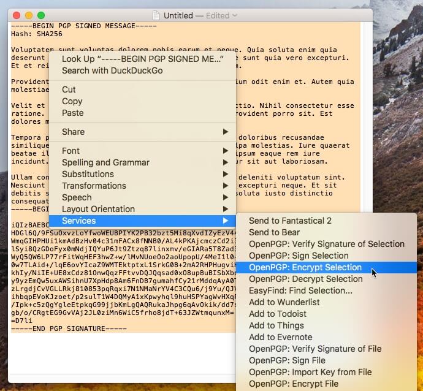Open the Edited title dropdown chevron
Viewport: 423px width, 391px height.
coord(235,16)
